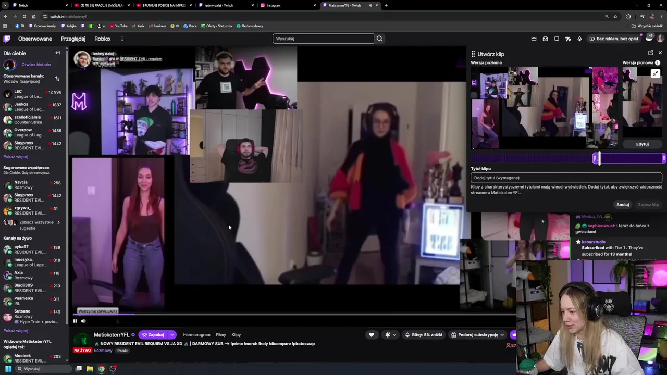Pause the stream playback
Screen dimensions: 667x375
(x=75, y=321)
